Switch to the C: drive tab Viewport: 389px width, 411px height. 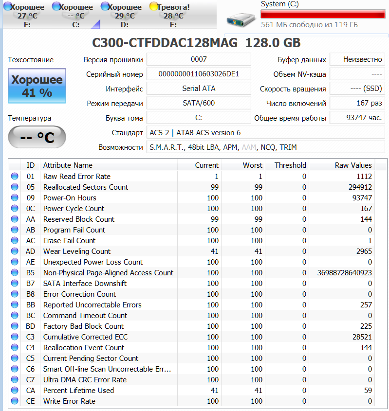pos(76,16)
